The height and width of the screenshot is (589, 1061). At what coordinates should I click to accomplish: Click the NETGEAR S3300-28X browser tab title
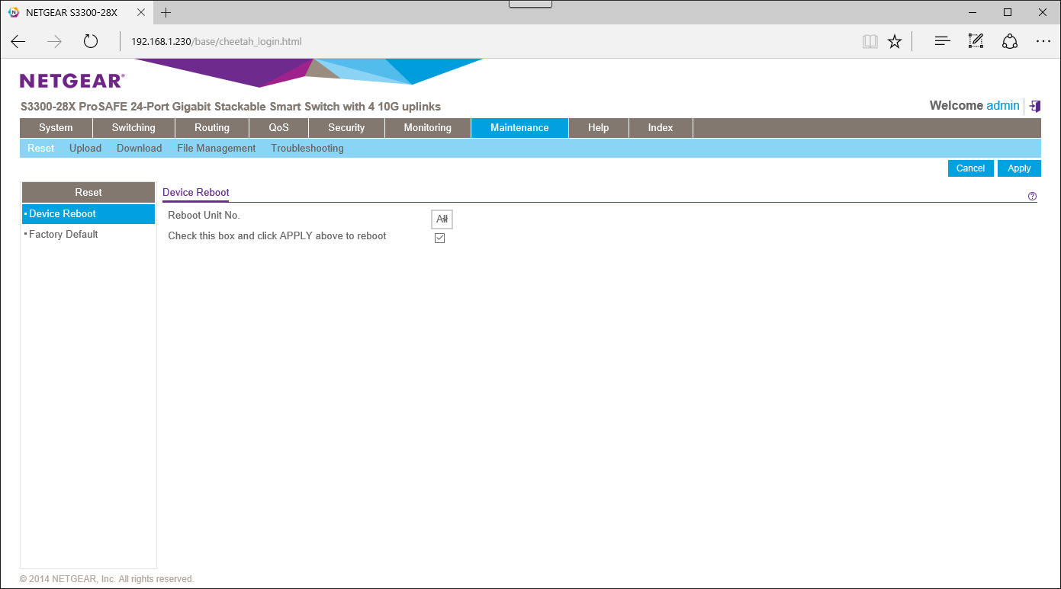(72, 12)
